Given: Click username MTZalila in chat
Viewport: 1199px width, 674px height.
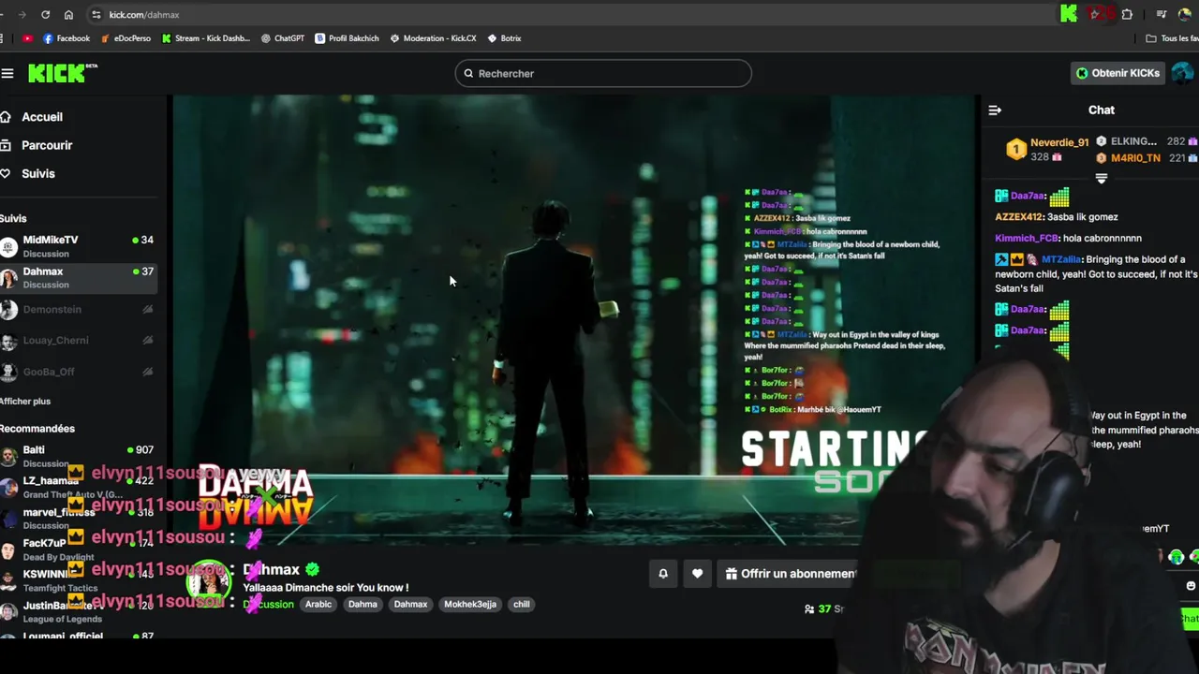Looking at the screenshot, I should click(1062, 259).
